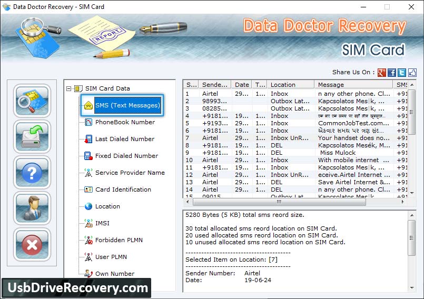Click table vertical scrollbar down arrow

411,193
